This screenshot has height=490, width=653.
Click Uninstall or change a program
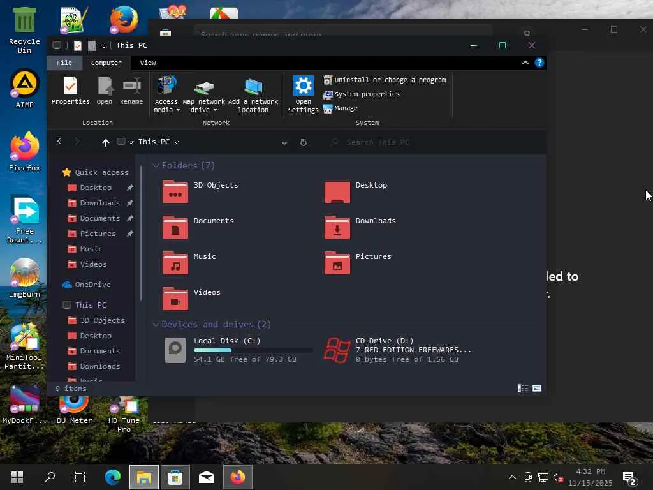[x=385, y=80]
